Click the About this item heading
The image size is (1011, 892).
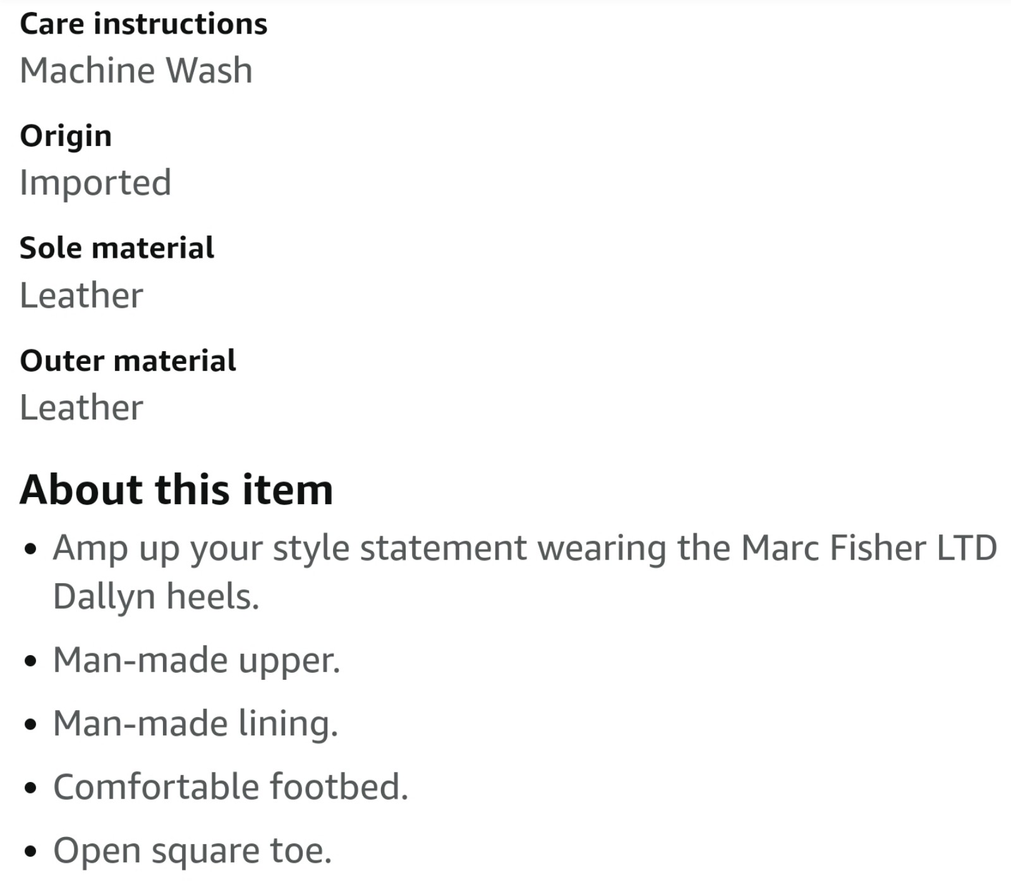tap(176, 490)
